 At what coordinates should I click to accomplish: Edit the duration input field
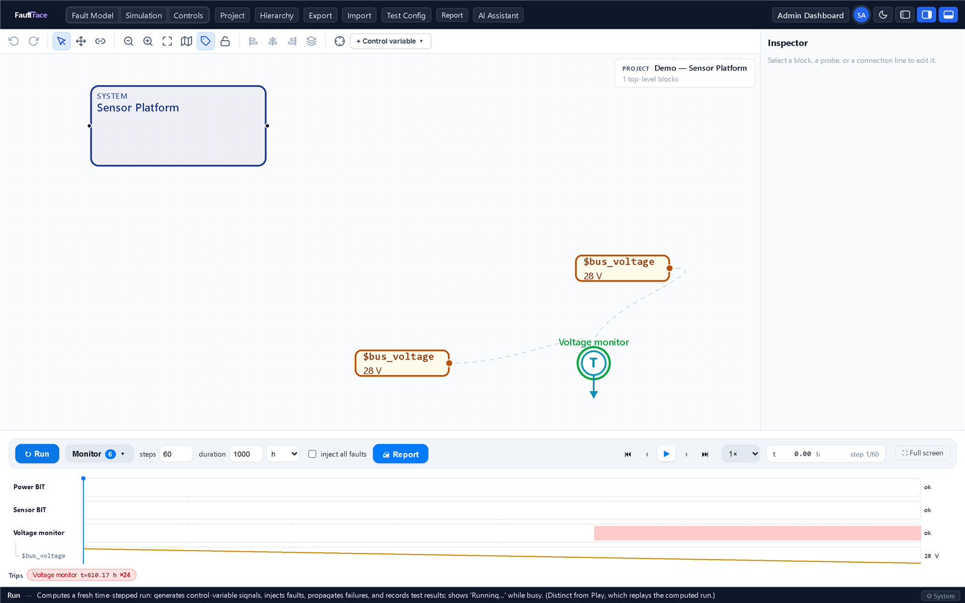(246, 454)
